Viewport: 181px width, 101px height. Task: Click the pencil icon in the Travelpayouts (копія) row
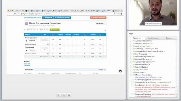coord(27,41)
